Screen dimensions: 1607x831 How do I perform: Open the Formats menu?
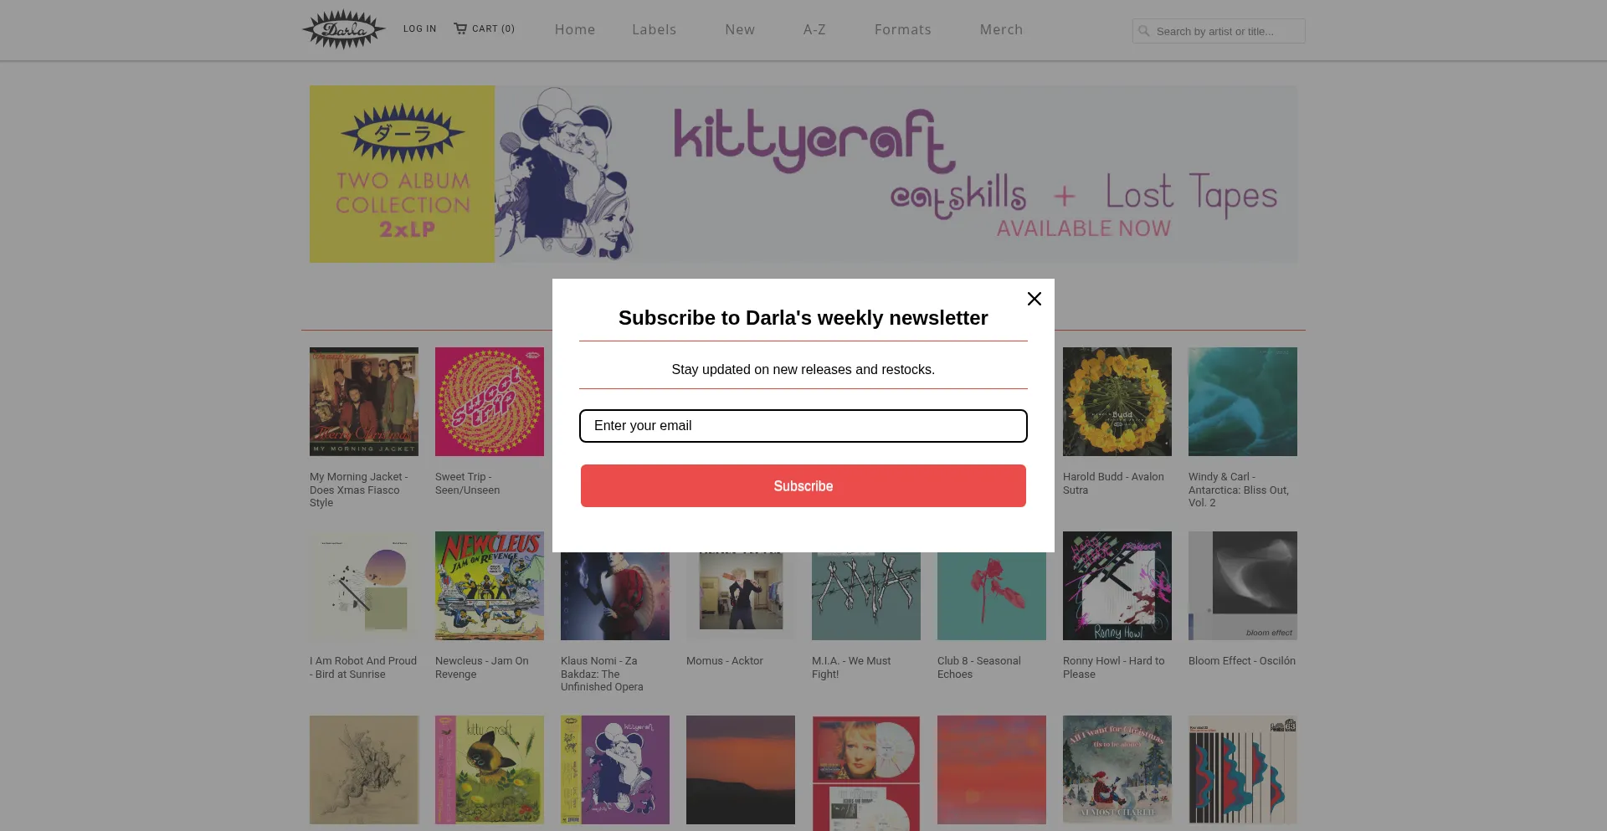[x=902, y=29]
